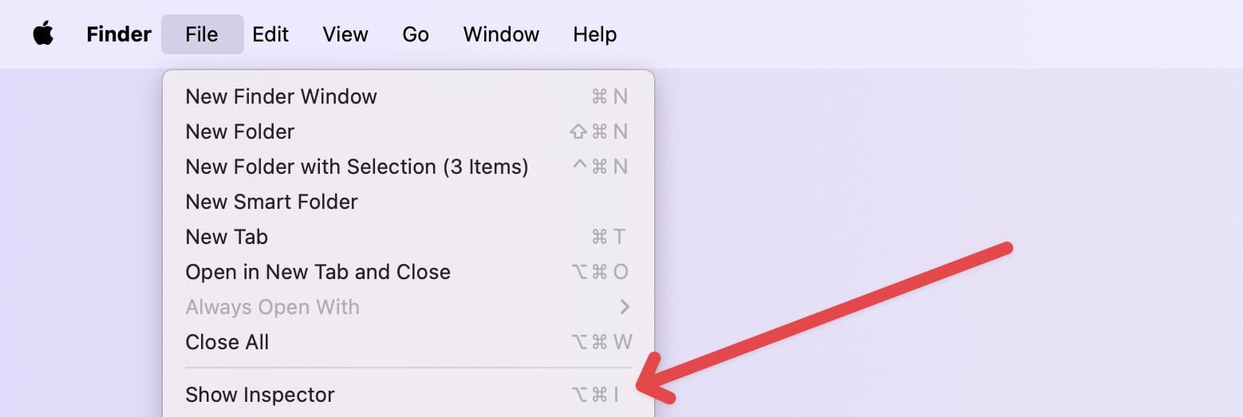Select Show Inspector
The image size is (1243, 417).
point(259,395)
